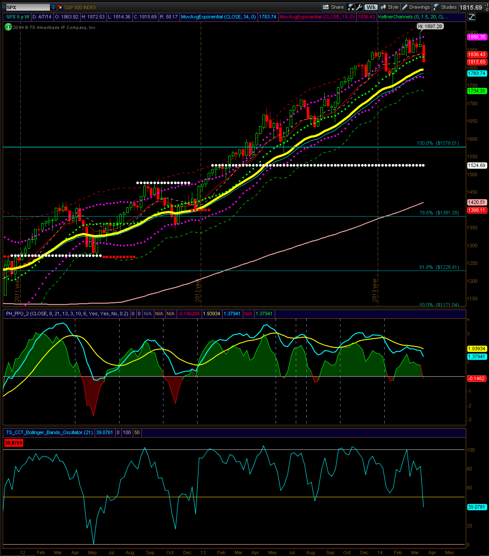
Task: Click the 1420.51 pink price tag
Action: 477,202
